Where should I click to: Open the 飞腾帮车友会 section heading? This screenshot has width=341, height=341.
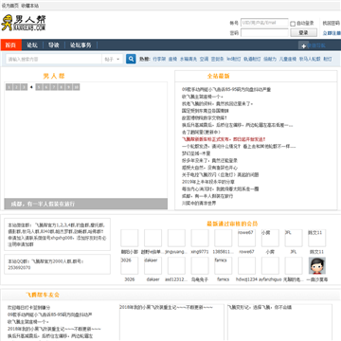[43, 295]
